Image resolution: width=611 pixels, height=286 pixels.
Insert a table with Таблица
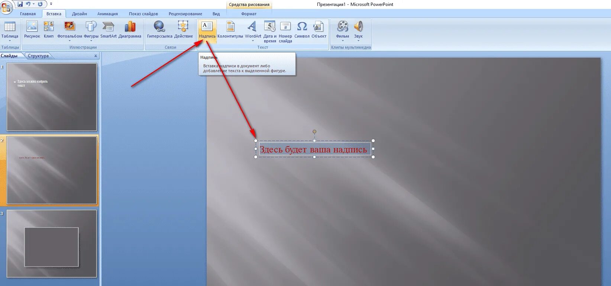[10, 31]
